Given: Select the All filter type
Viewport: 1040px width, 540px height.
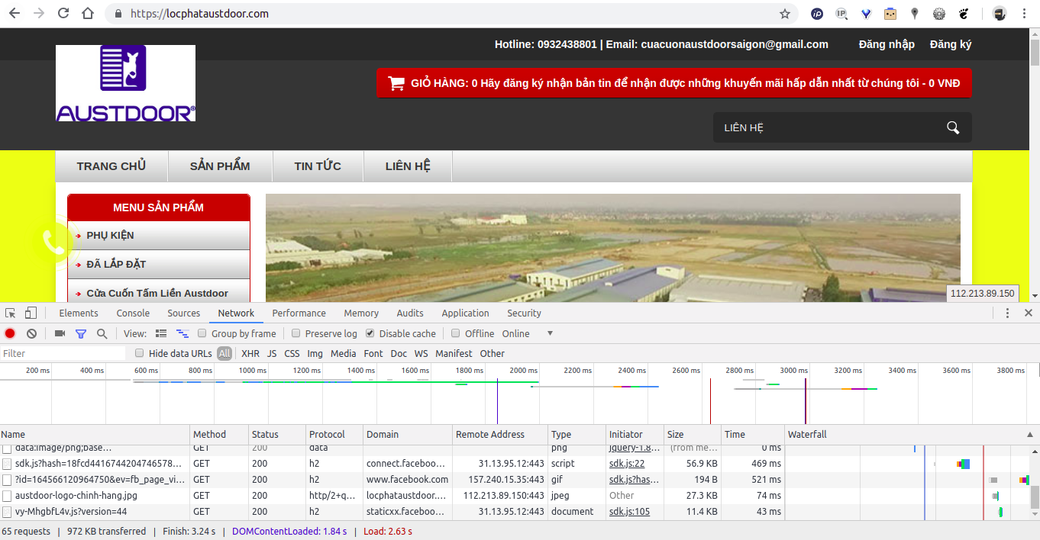Looking at the screenshot, I should coord(224,353).
